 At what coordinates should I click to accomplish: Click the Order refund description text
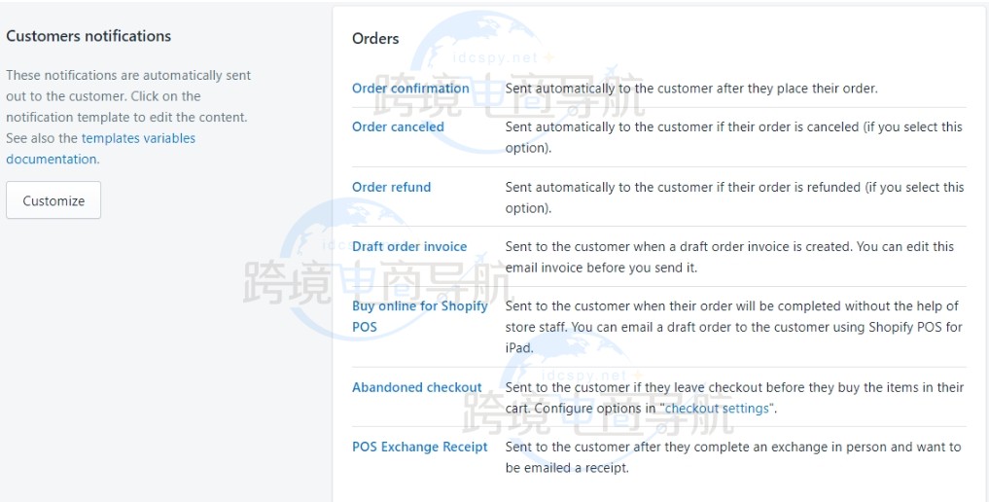click(733, 197)
